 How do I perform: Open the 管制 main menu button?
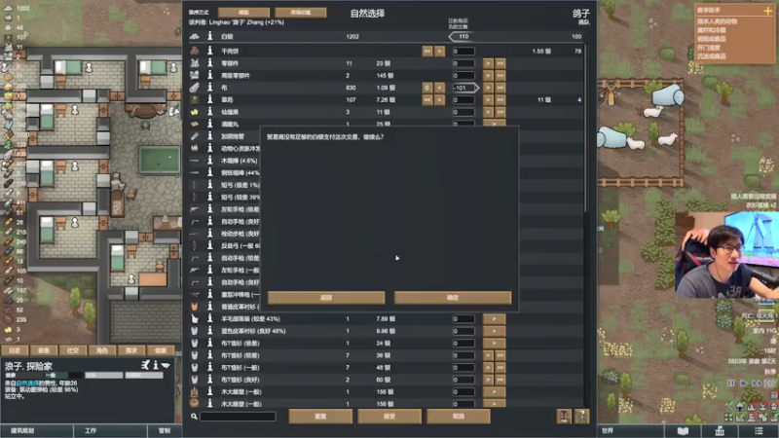tap(165, 430)
